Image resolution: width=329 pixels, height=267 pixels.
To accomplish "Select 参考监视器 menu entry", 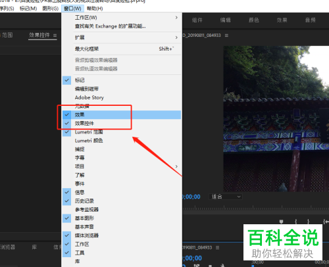I will pyautogui.click(x=122, y=210).
